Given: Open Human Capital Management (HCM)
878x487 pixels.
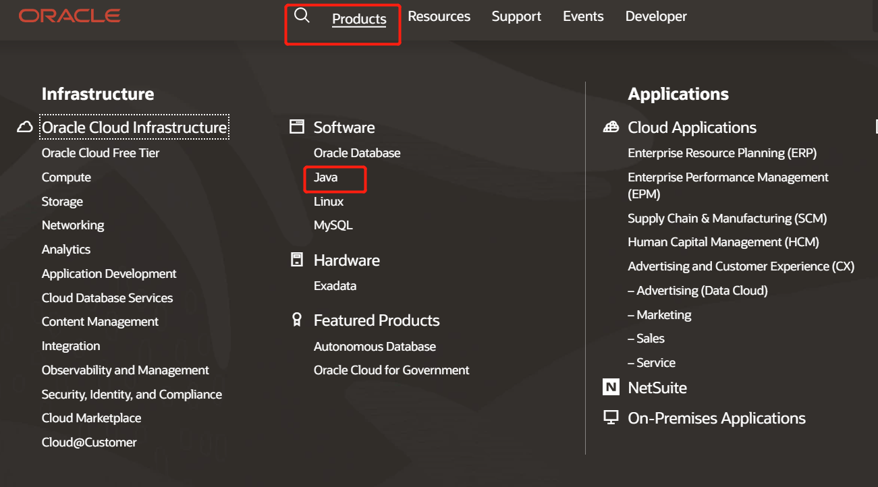Looking at the screenshot, I should (723, 242).
